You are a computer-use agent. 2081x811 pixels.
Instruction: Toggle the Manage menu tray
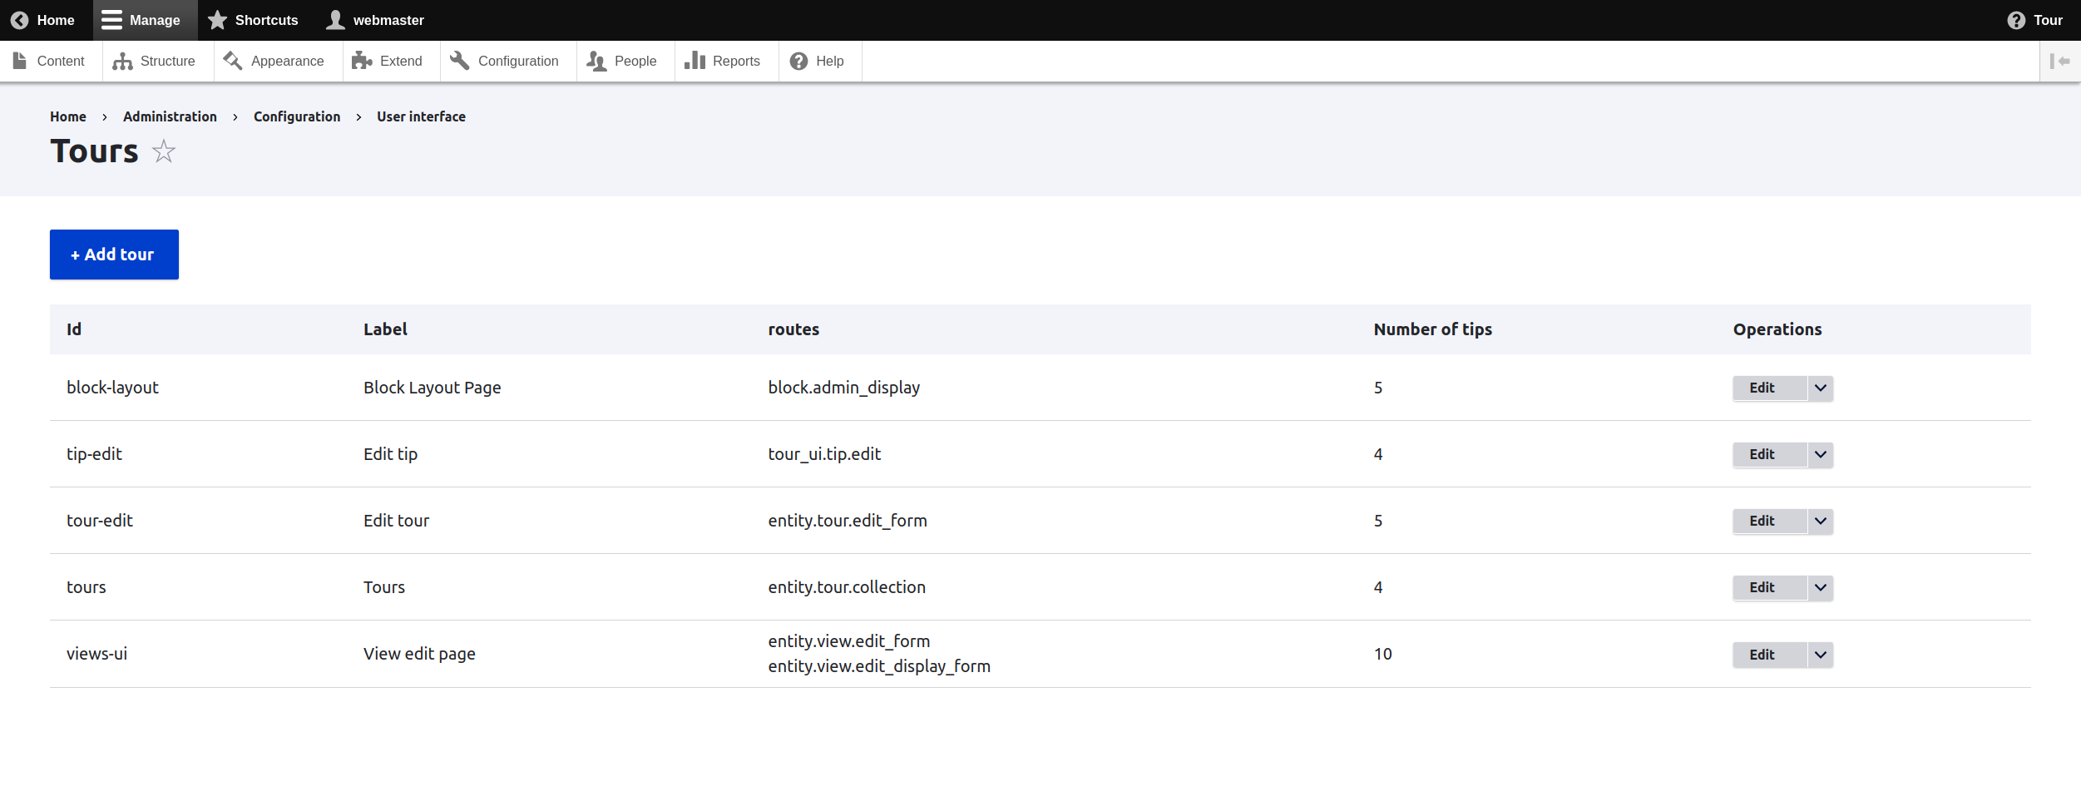[141, 20]
